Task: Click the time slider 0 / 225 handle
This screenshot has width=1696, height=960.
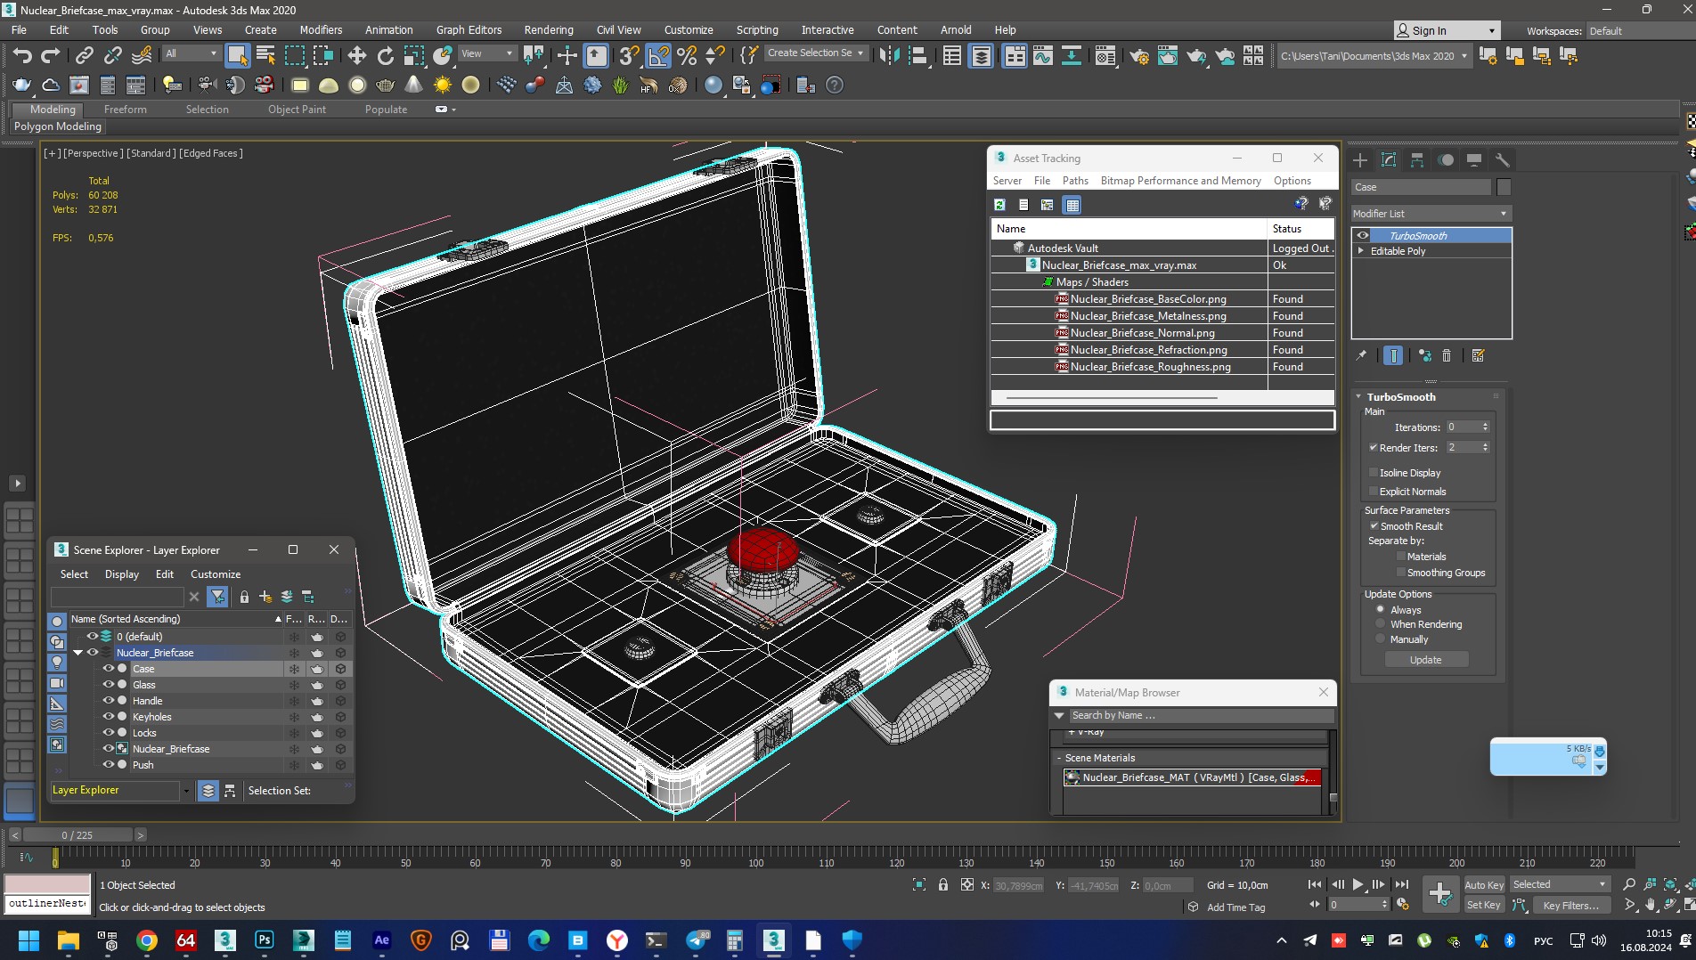Action: tap(77, 835)
